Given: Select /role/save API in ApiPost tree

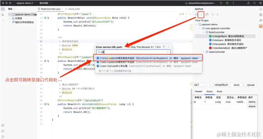Looking at the screenshot, I should (x=225, y=40).
